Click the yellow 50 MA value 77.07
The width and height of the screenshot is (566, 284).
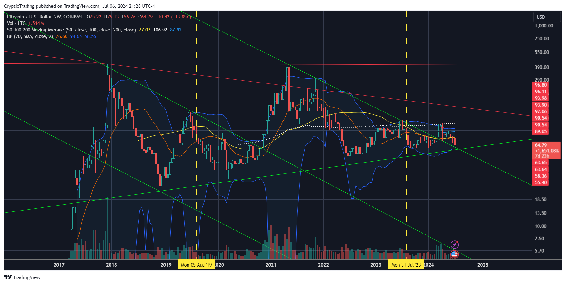click(x=144, y=30)
